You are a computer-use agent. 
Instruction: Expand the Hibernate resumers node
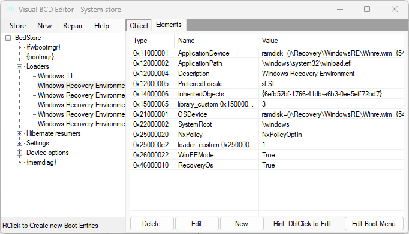[x=20, y=134]
